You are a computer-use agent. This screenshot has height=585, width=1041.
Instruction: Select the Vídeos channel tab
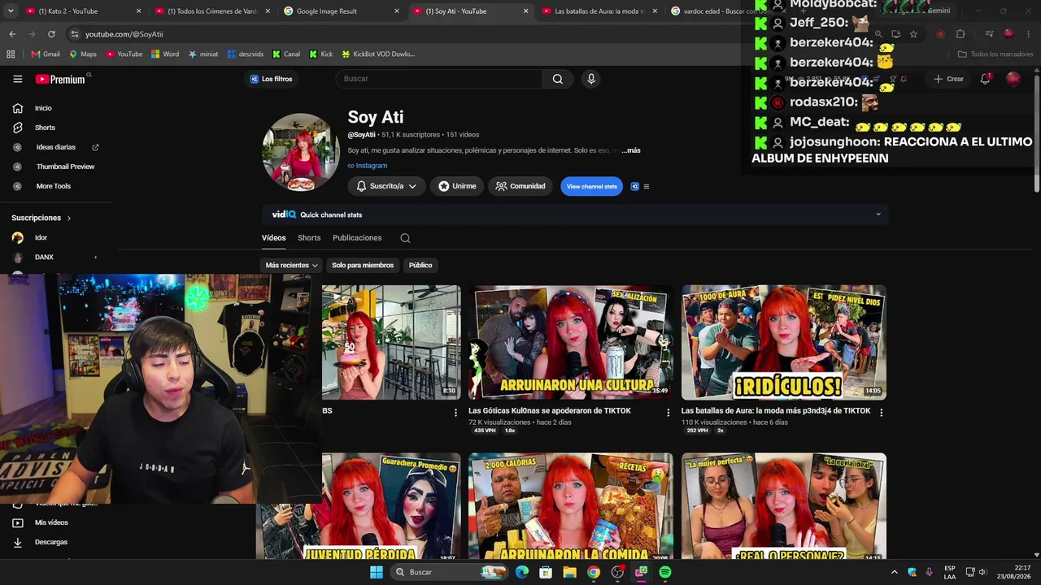[274, 238]
